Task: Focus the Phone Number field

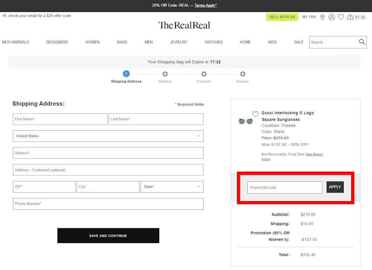Action: point(108,204)
